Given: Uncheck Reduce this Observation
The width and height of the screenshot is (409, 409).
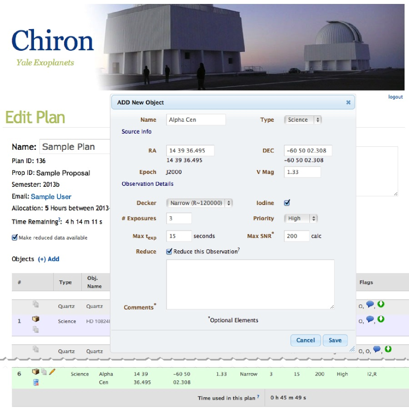Looking at the screenshot, I should coord(170,251).
